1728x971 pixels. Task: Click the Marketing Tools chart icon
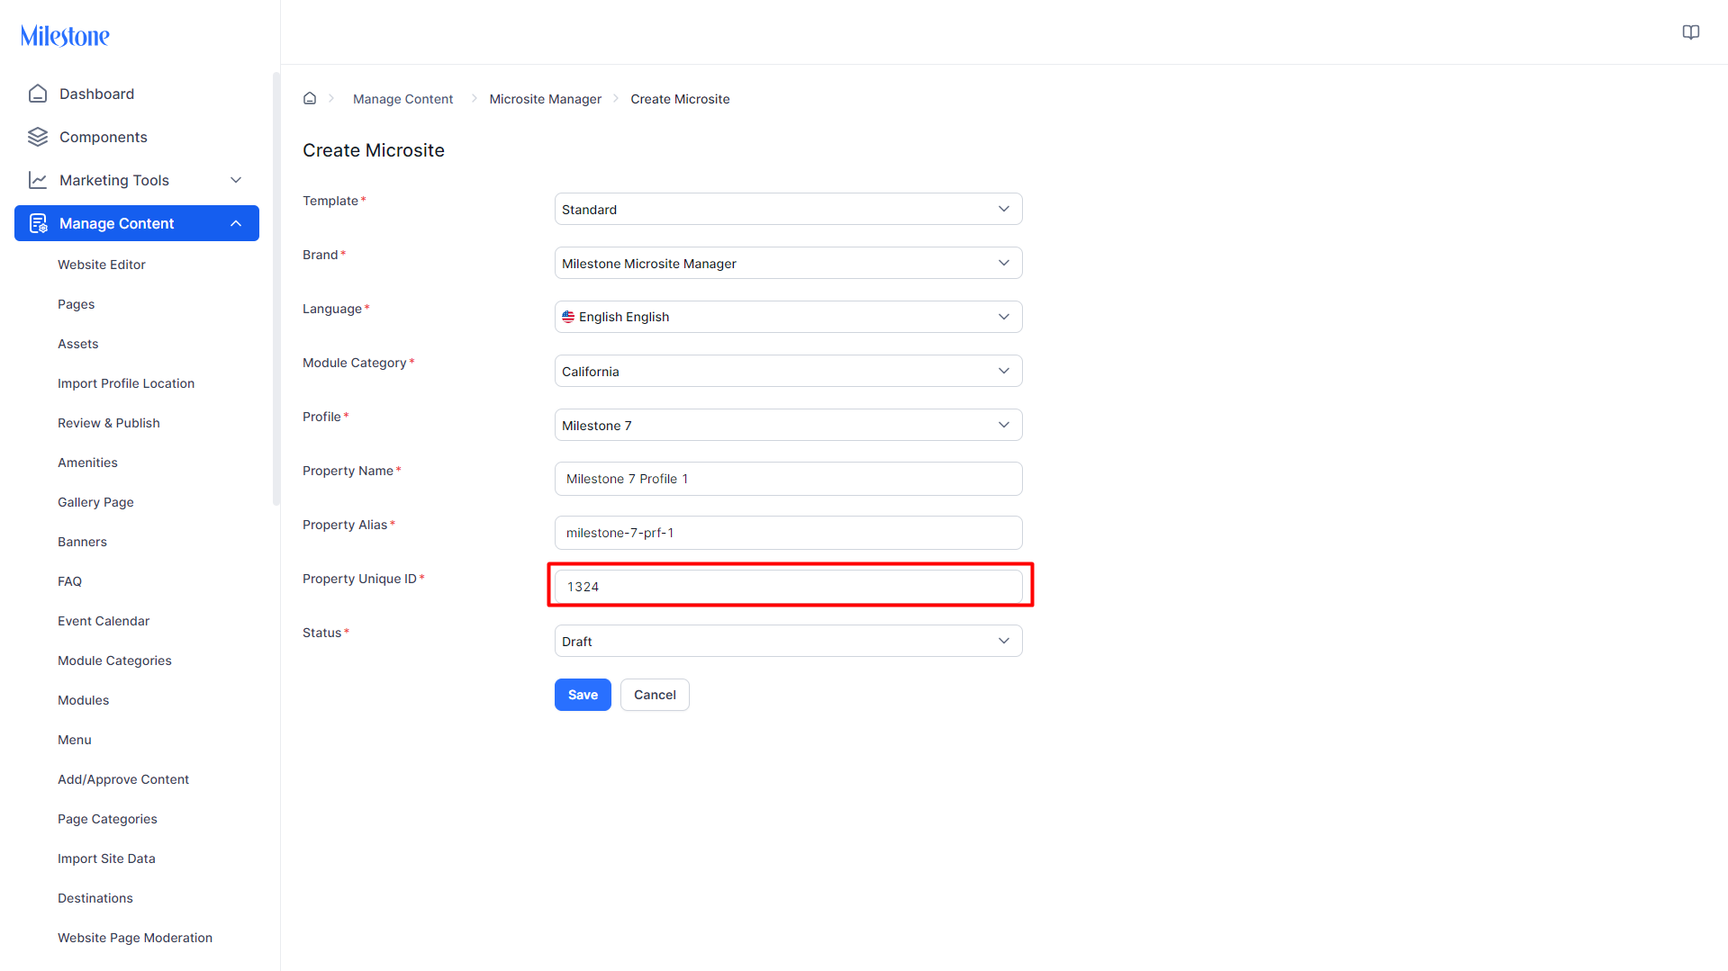point(38,180)
